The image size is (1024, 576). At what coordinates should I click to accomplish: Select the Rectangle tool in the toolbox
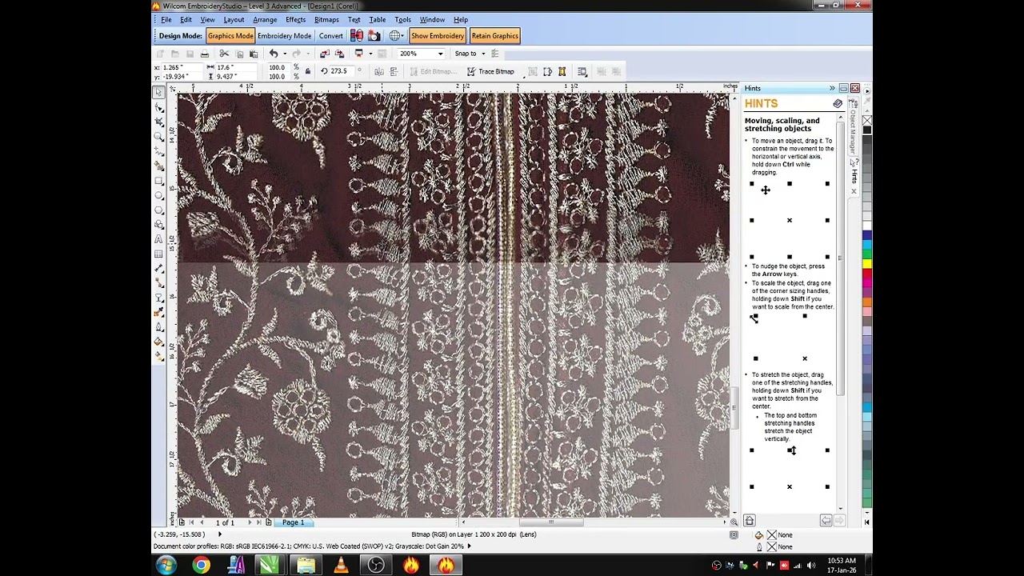pos(158,181)
